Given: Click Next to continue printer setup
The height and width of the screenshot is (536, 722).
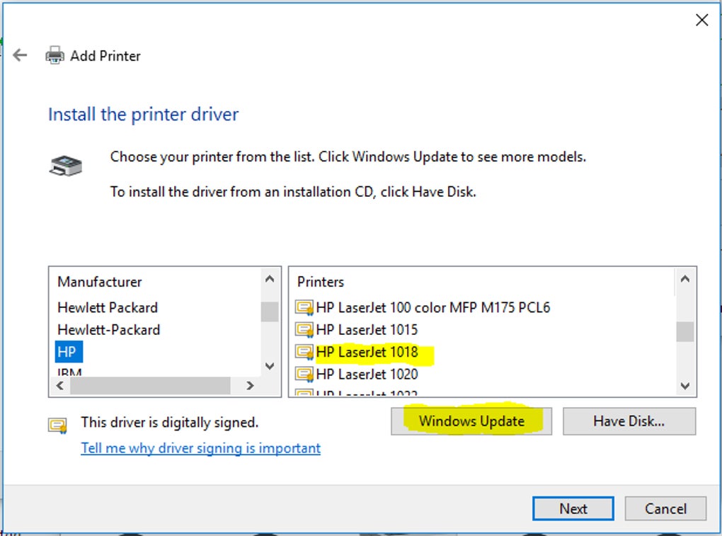Looking at the screenshot, I should pyautogui.click(x=572, y=508).
